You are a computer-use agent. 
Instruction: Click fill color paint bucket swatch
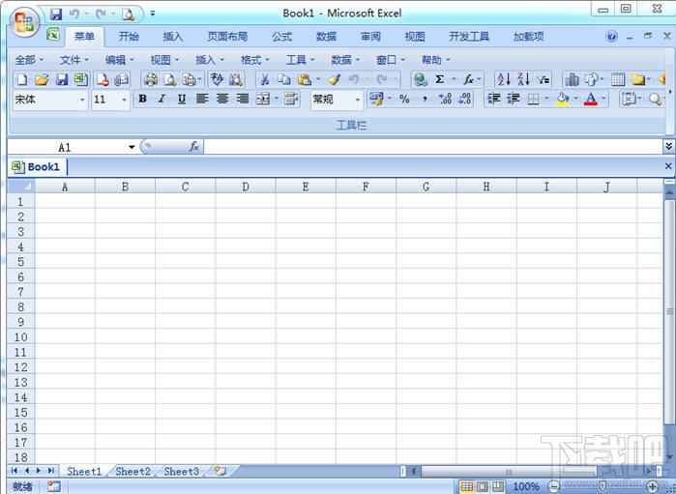[562, 100]
